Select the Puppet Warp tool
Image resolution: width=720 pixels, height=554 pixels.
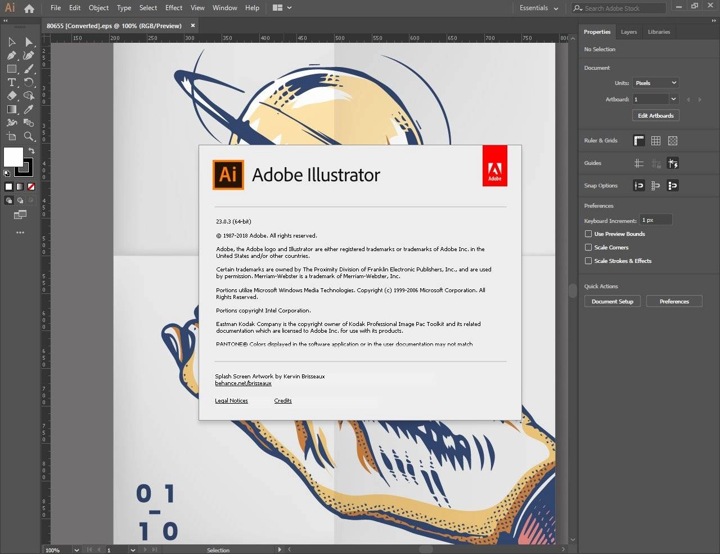click(x=12, y=123)
